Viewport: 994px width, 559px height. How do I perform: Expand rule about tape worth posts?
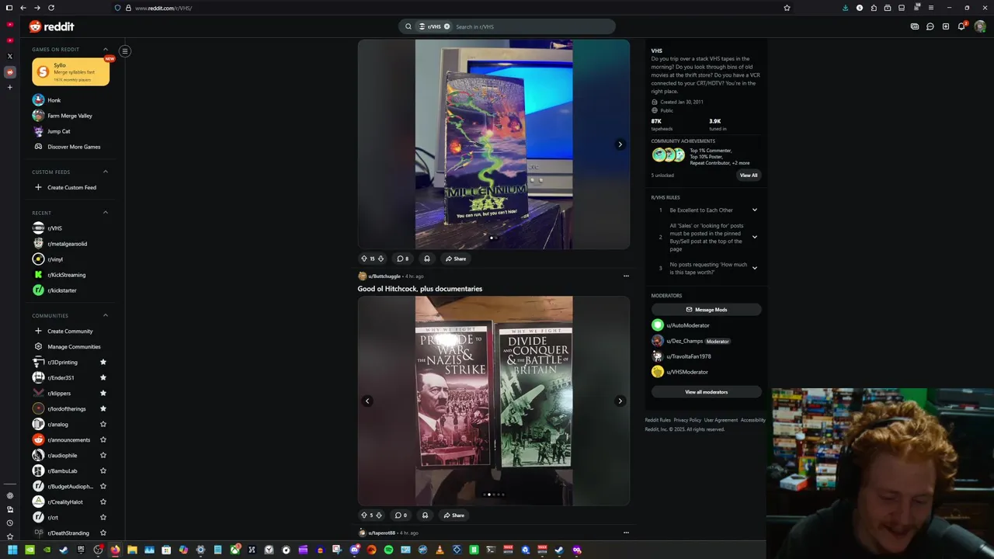[754, 269]
